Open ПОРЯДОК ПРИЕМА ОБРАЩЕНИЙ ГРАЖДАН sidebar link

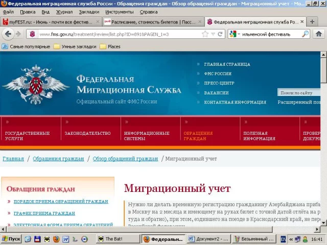click(61, 202)
